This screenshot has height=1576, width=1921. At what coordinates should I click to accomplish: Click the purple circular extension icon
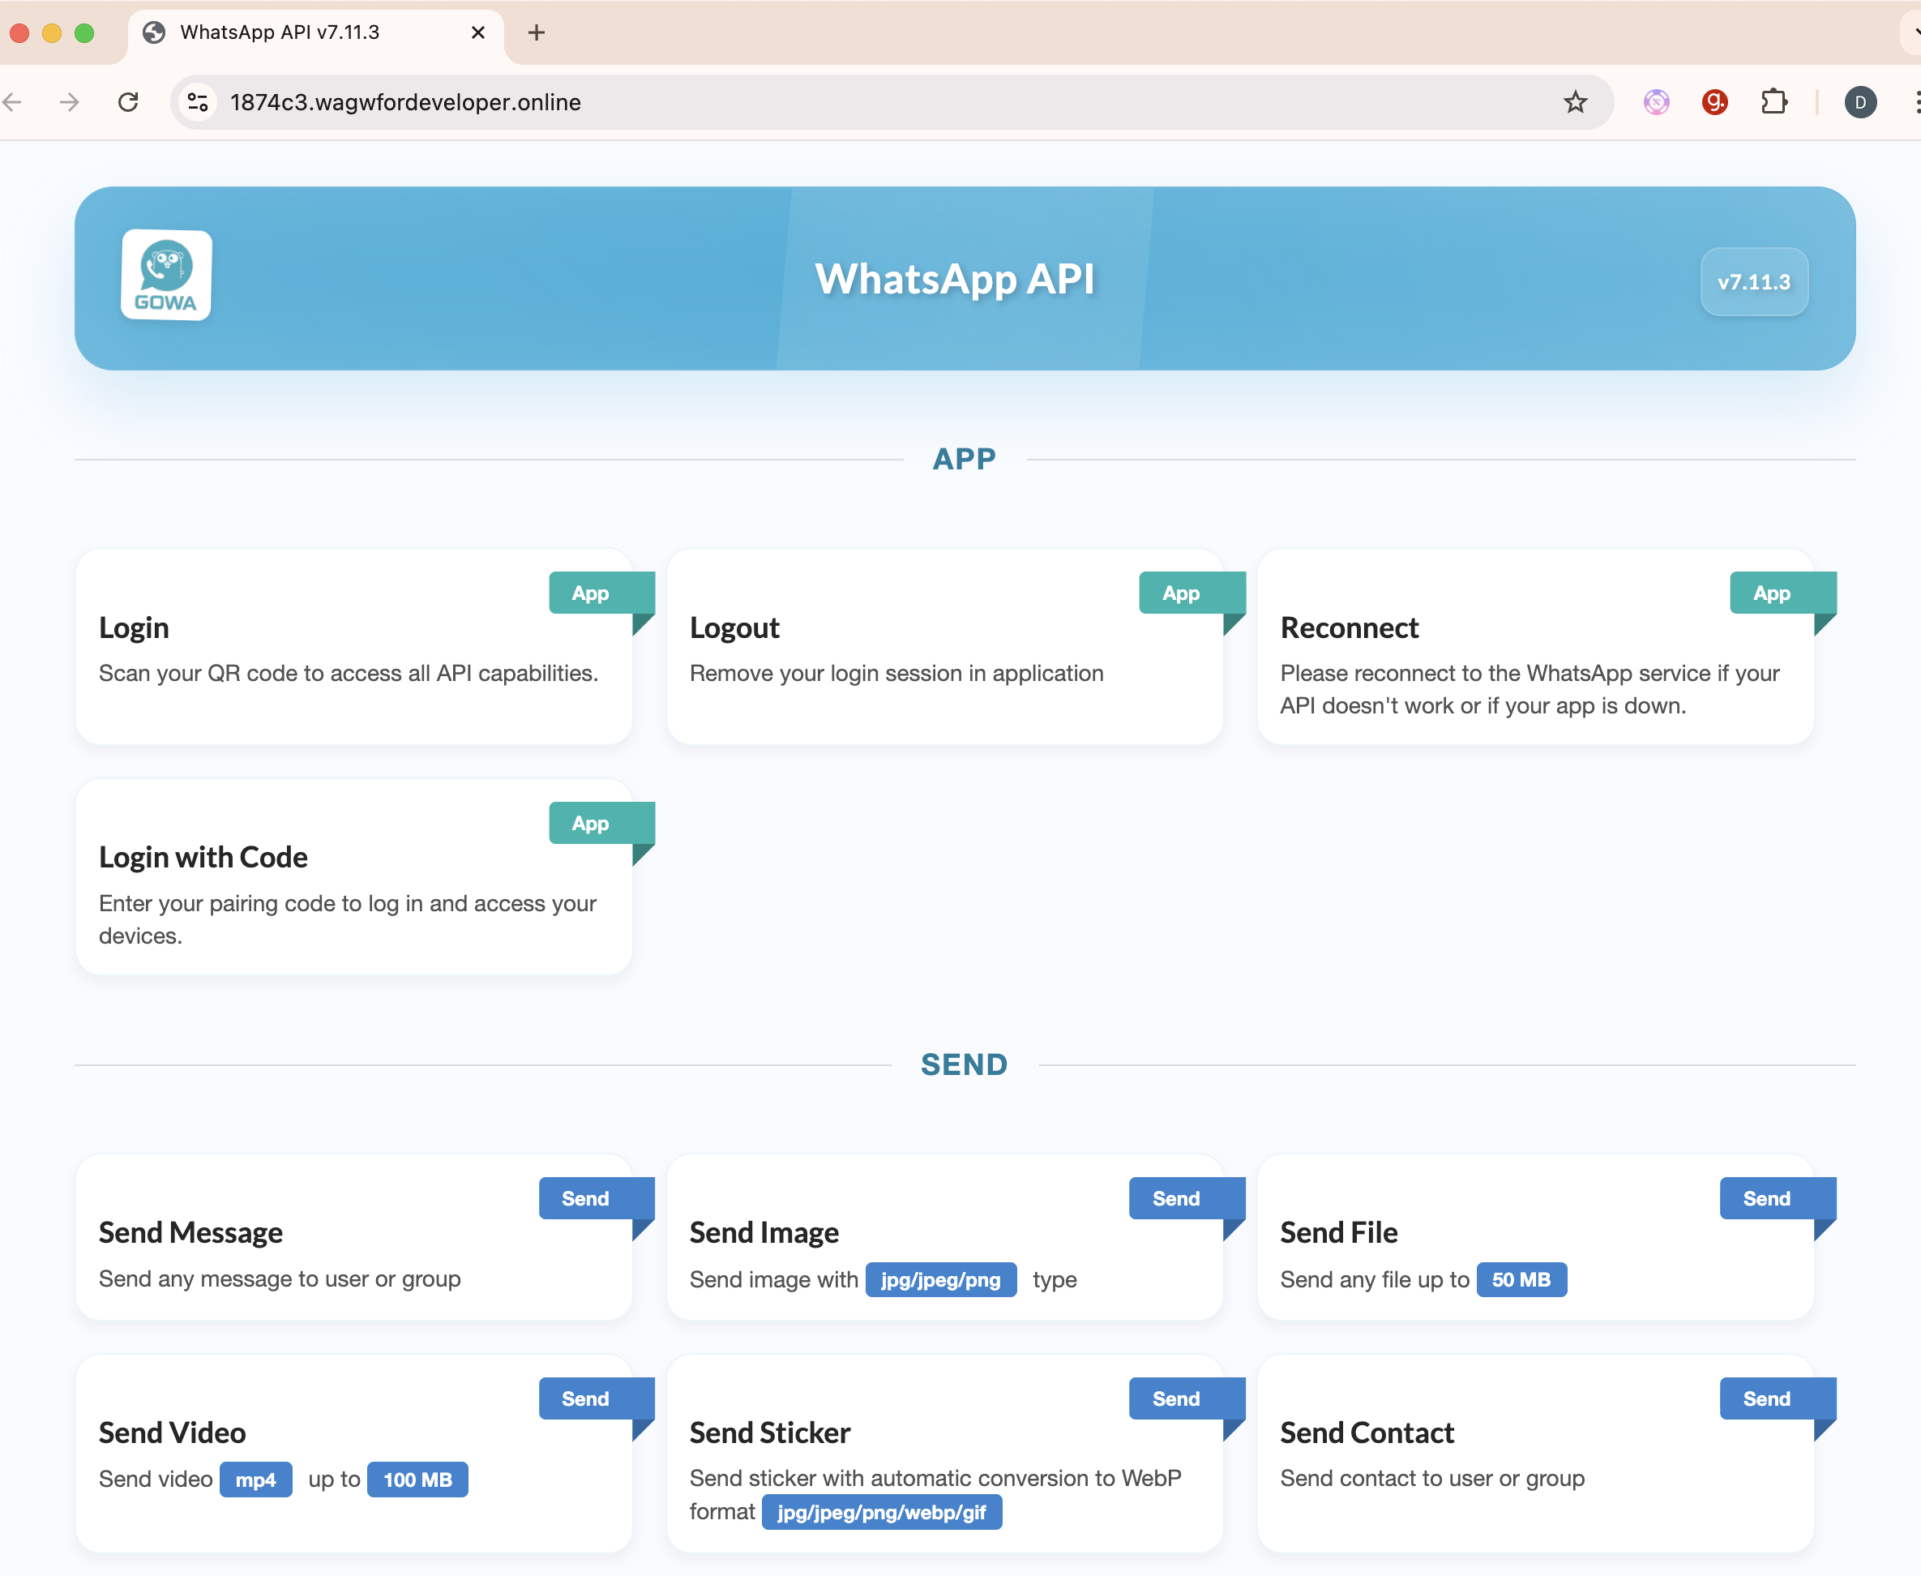(1655, 101)
